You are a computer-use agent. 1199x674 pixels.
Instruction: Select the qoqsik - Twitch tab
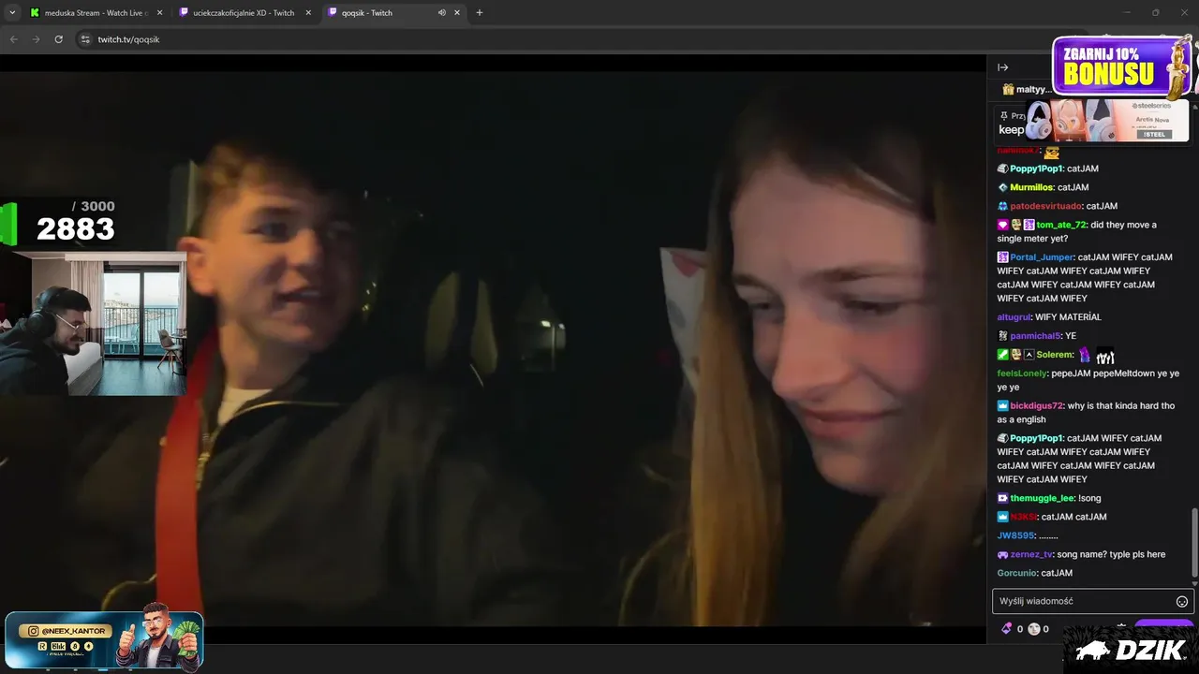pyautogui.click(x=393, y=13)
